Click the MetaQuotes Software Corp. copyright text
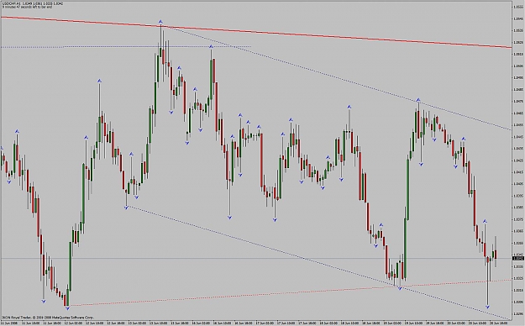Screen dimensions: 525x326 (x=48, y=317)
